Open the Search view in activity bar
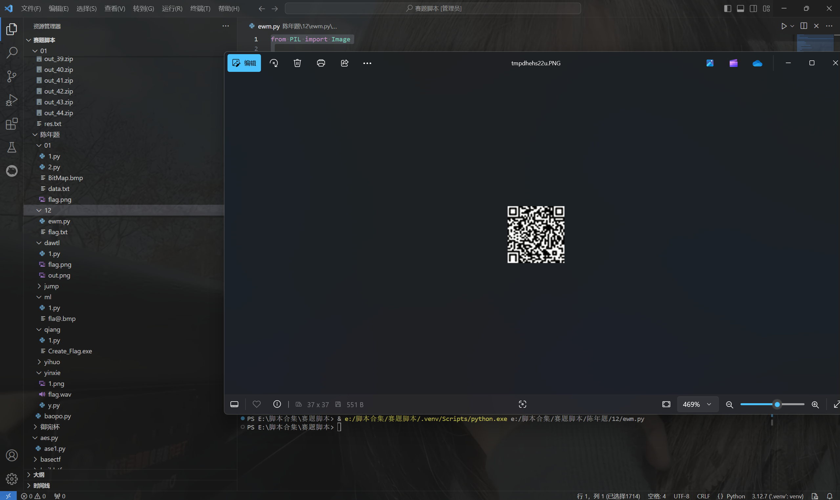This screenshot has width=840, height=500. tap(12, 52)
